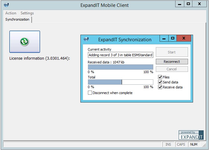
Task: Maximize the ExpandIT Synchronization dialog
Action: pyautogui.click(x=172, y=39)
